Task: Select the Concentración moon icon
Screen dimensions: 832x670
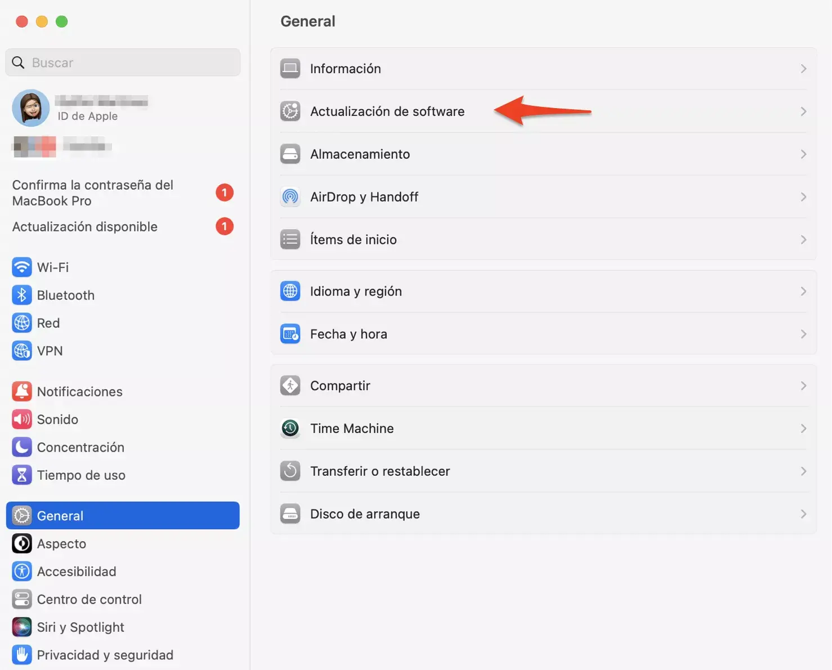Action: click(22, 447)
